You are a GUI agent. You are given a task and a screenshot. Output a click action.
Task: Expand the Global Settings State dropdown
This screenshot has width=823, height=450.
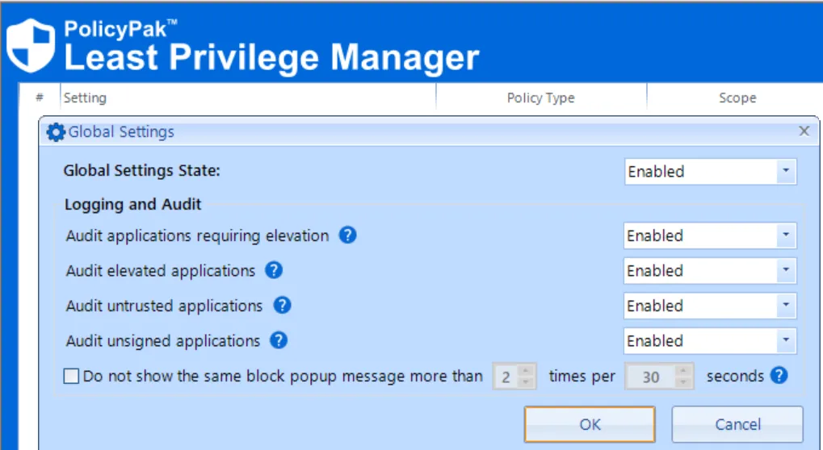pyautogui.click(x=784, y=172)
